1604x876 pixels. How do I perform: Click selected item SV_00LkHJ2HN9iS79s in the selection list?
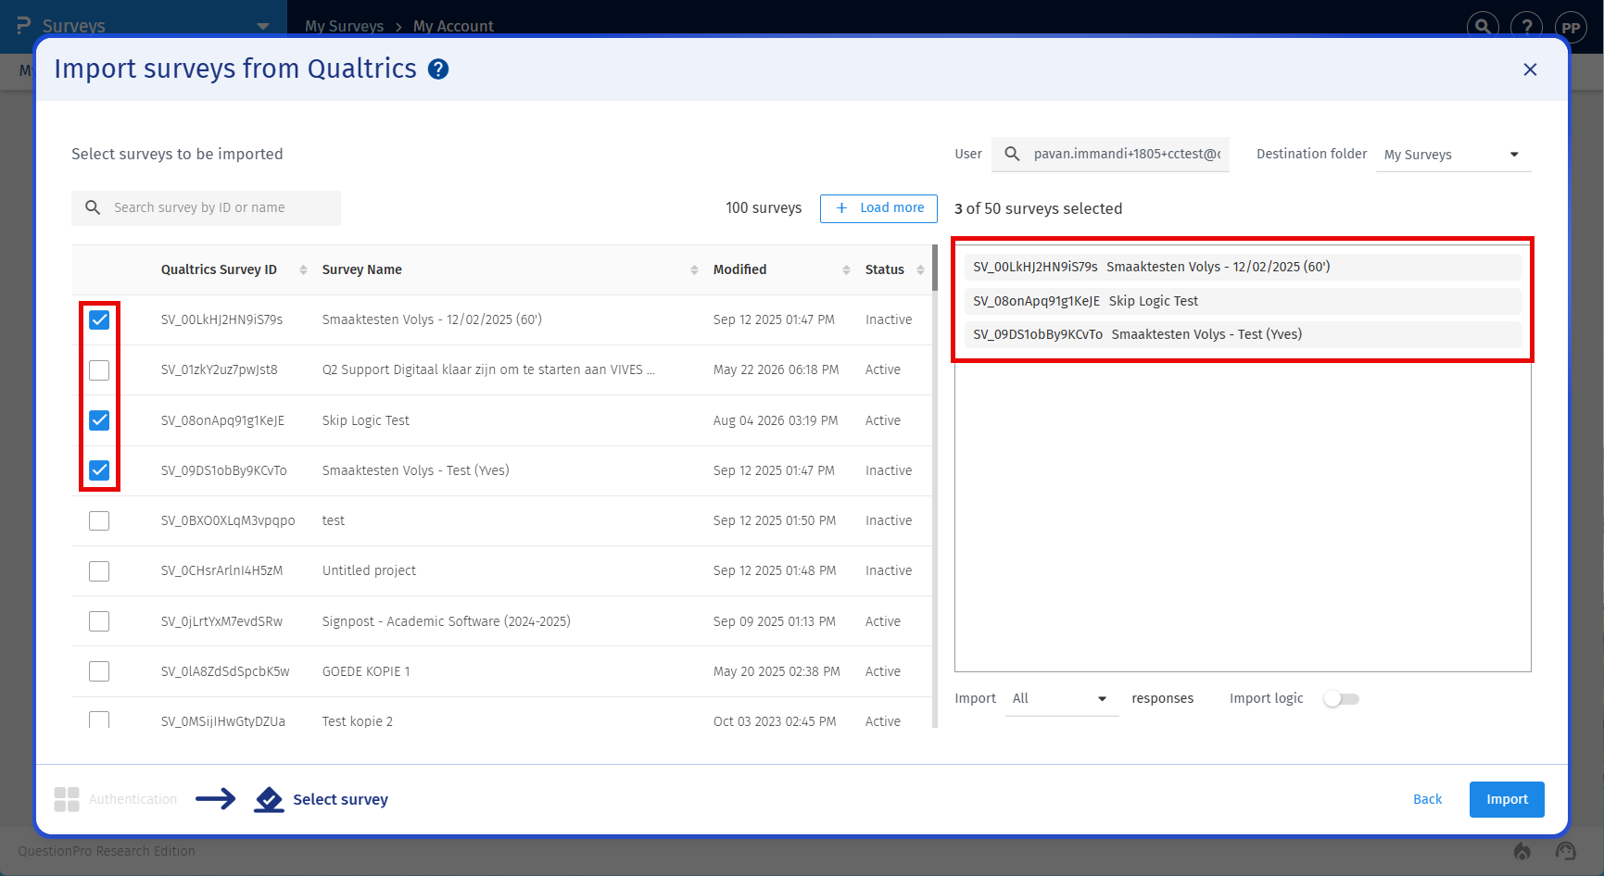coord(1243,267)
